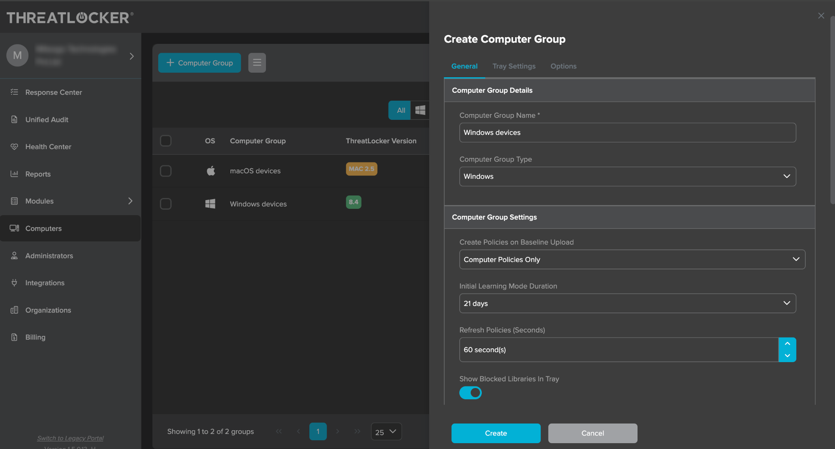Click the Reports chart icon
Screen dimensions: 835x449
point(14,174)
